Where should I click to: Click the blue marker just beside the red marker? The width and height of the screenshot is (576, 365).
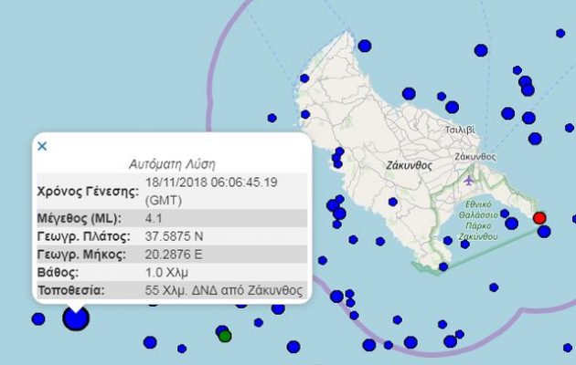click(x=545, y=232)
